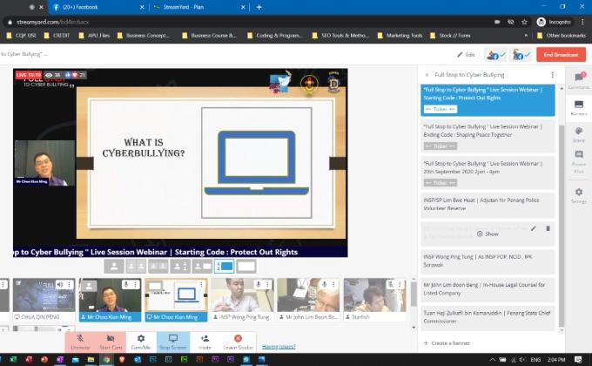Toggle Unmute microphone button
The image size is (592, 366).
[80, 341]
